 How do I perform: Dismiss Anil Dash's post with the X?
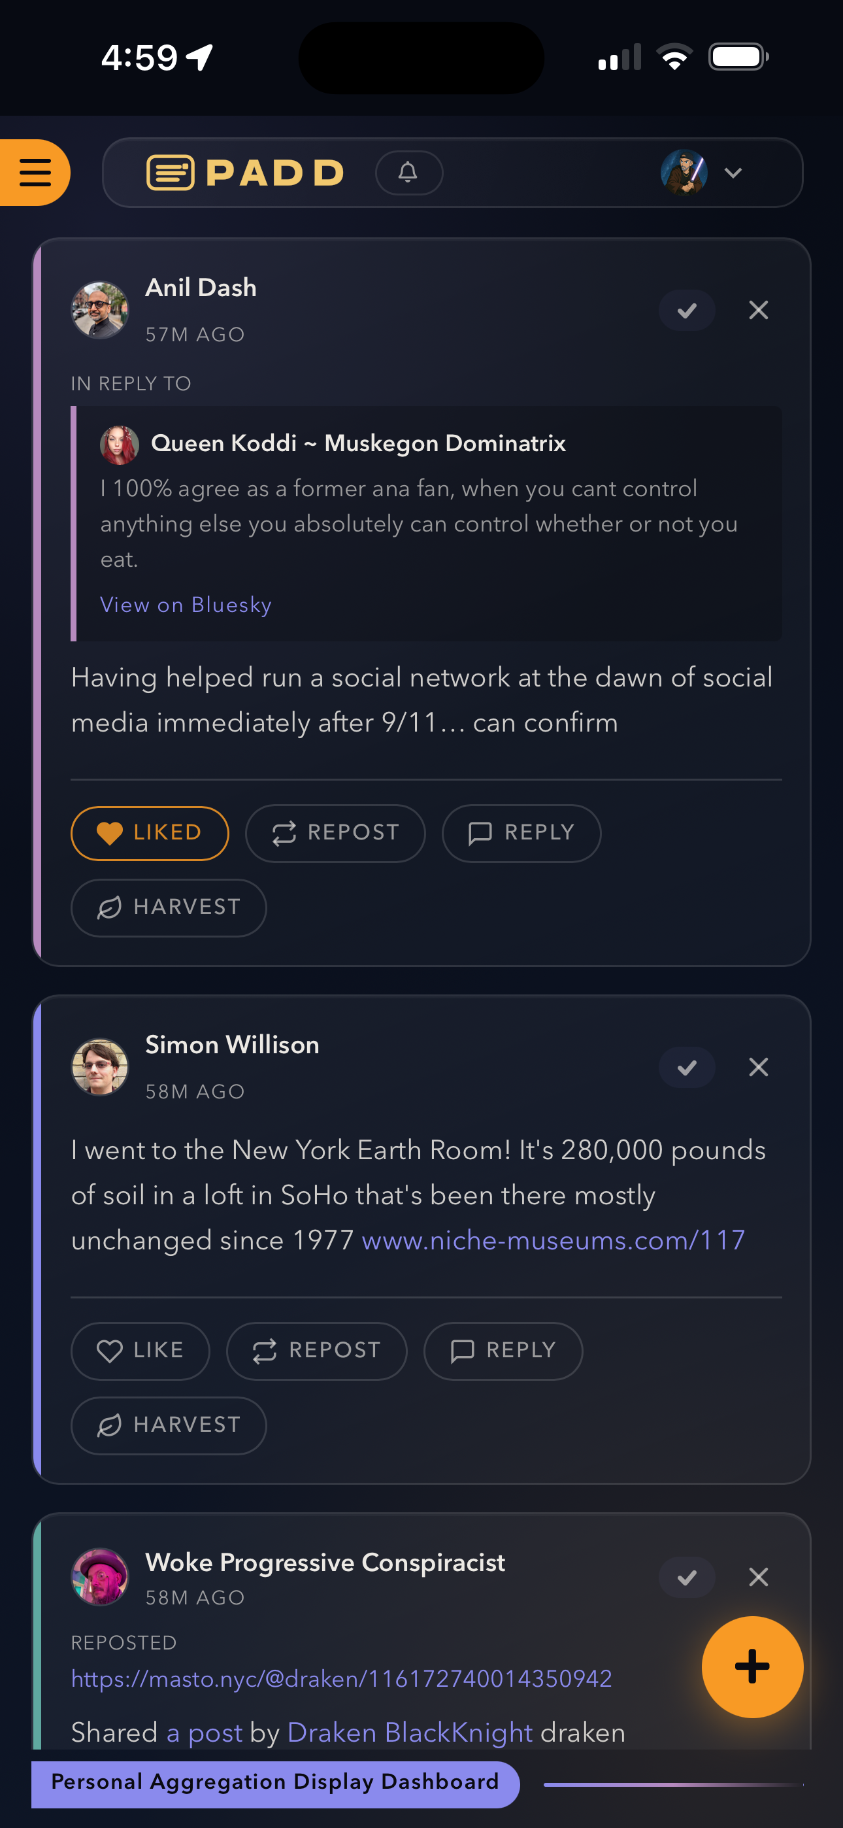(758, 310)
